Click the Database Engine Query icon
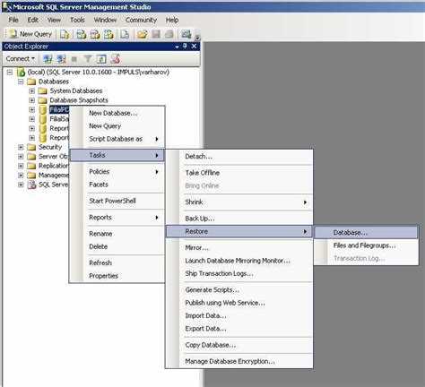Image resolution: width=425 pixels, height=387 pixels. [x=65, y=34]
